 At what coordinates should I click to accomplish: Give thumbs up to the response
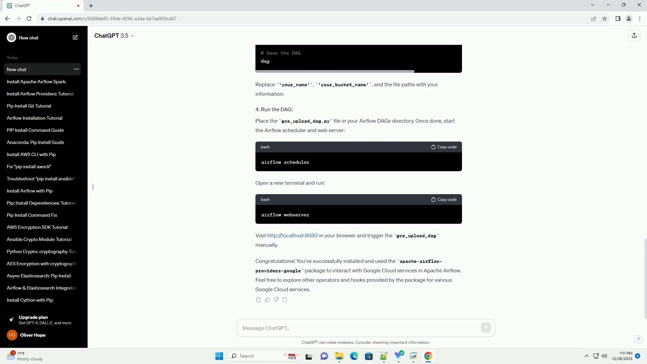[267, 300]
